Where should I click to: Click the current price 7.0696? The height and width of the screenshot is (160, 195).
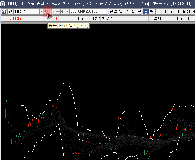coord(15,19)
